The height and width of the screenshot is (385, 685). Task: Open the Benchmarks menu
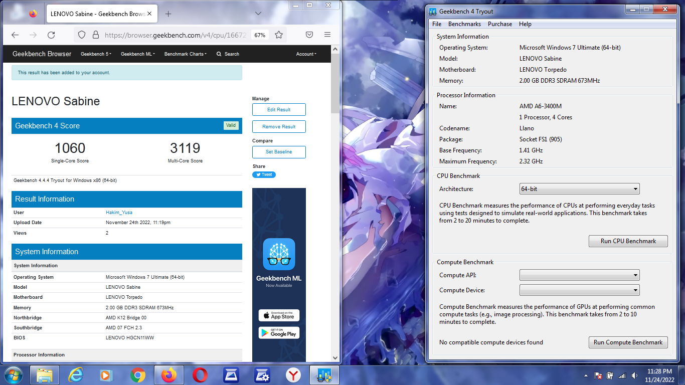[x=464, y=24]
